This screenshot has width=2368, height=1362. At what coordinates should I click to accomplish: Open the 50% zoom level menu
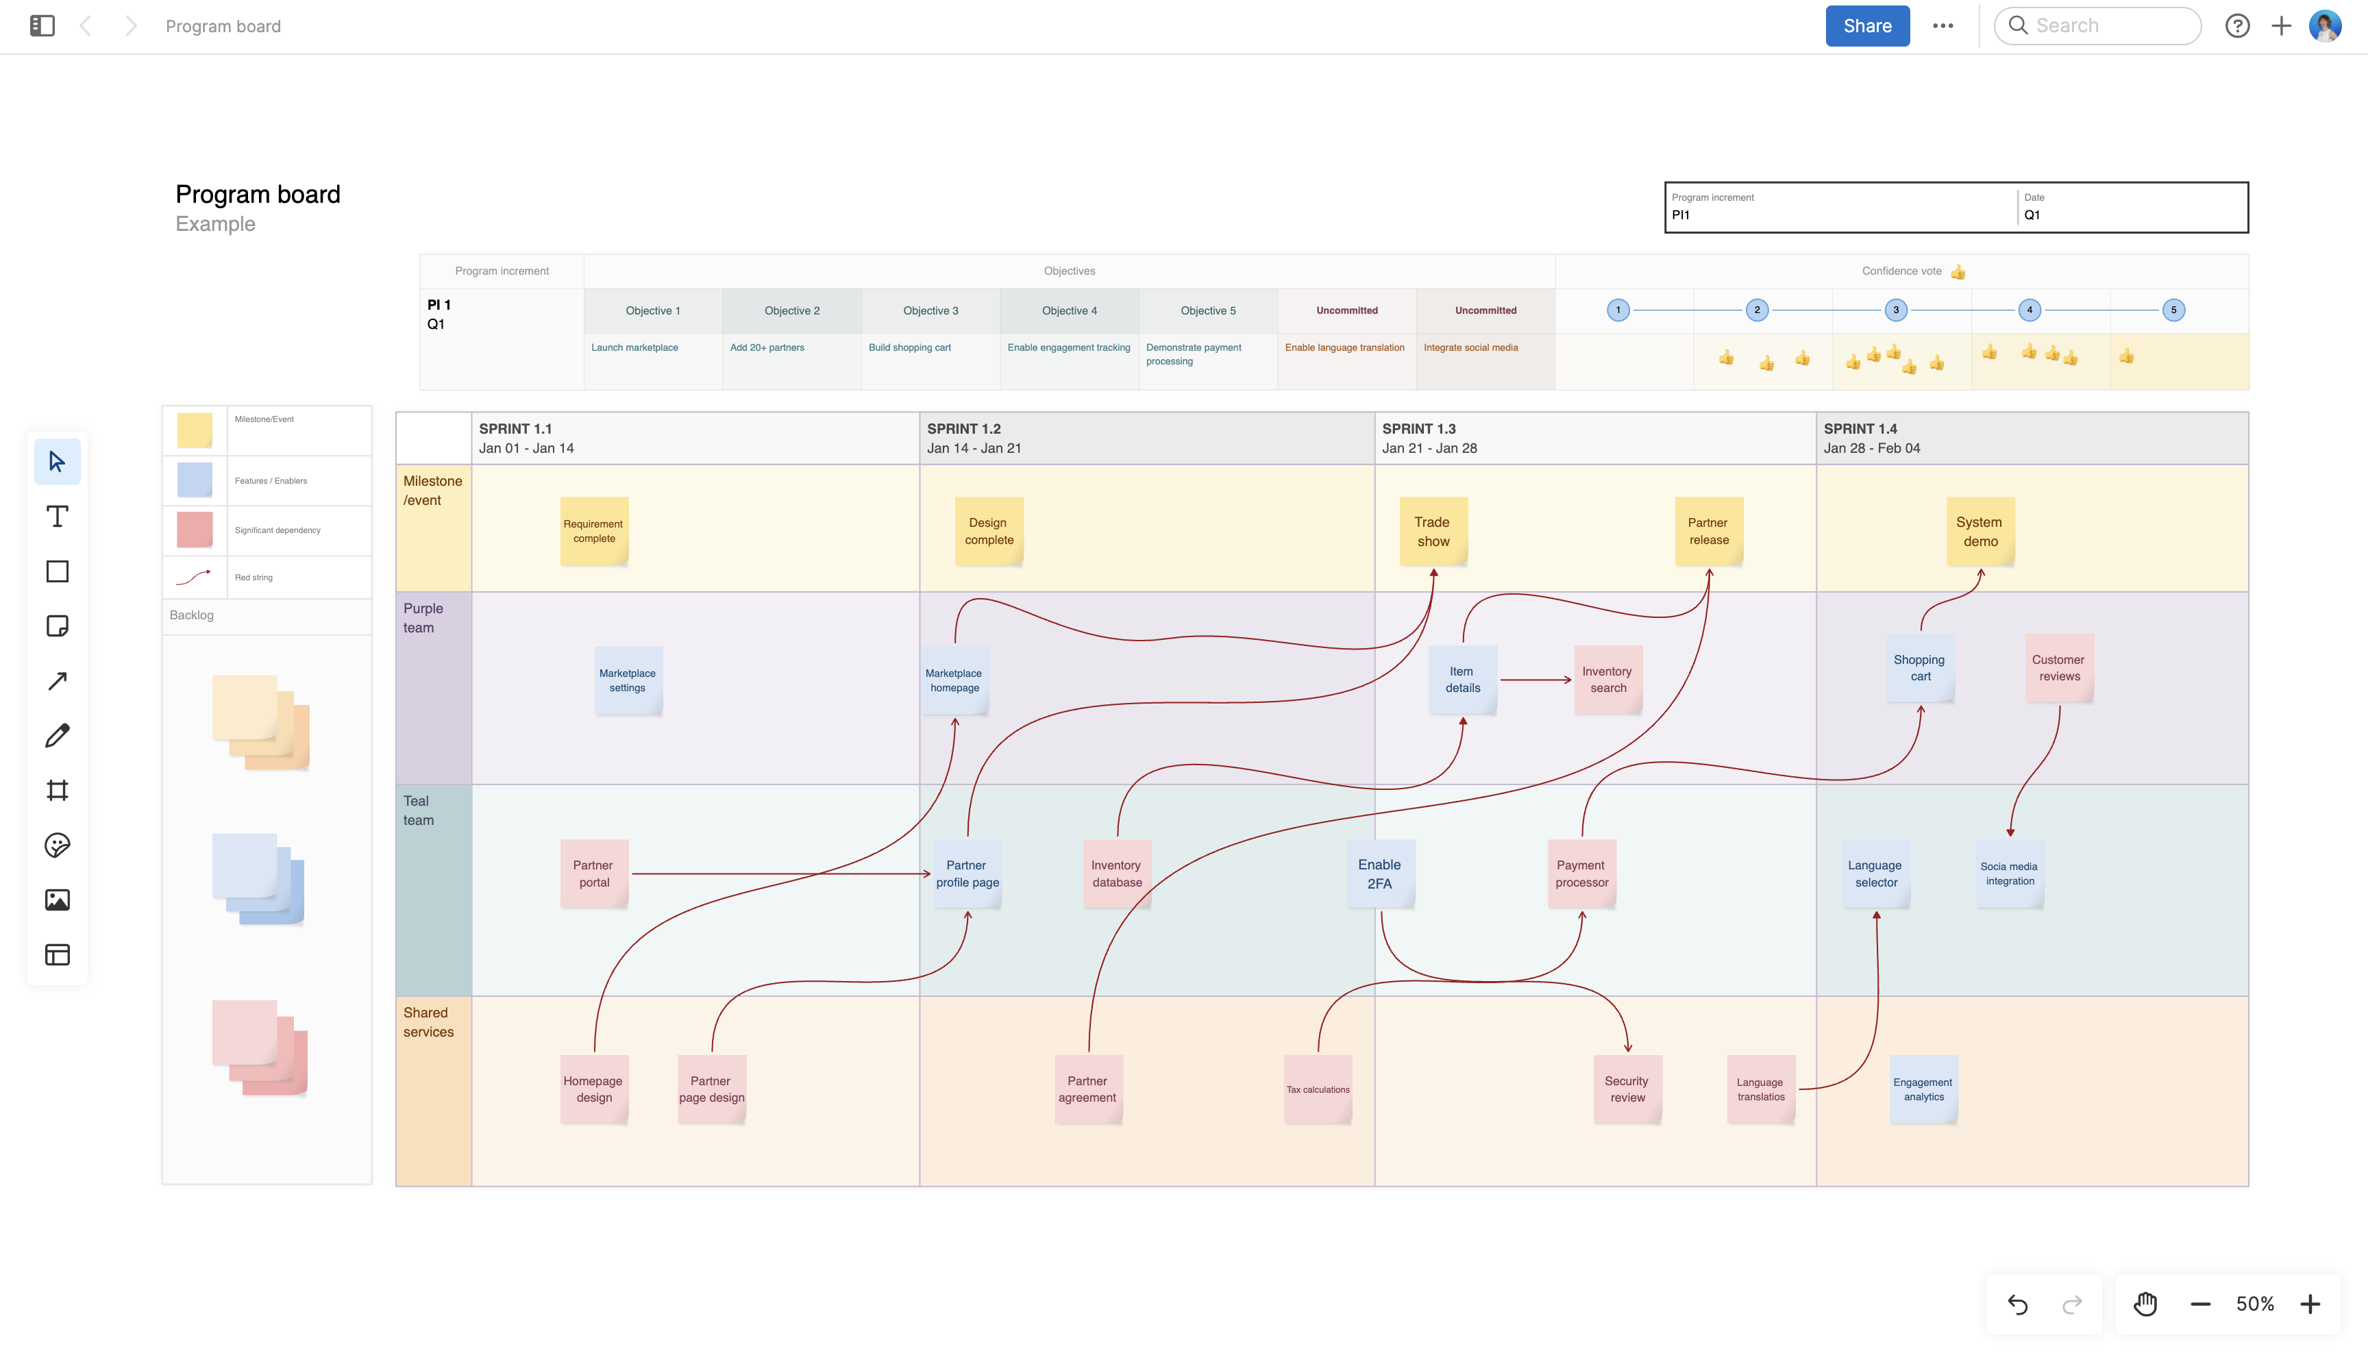pos(2254,1304)
